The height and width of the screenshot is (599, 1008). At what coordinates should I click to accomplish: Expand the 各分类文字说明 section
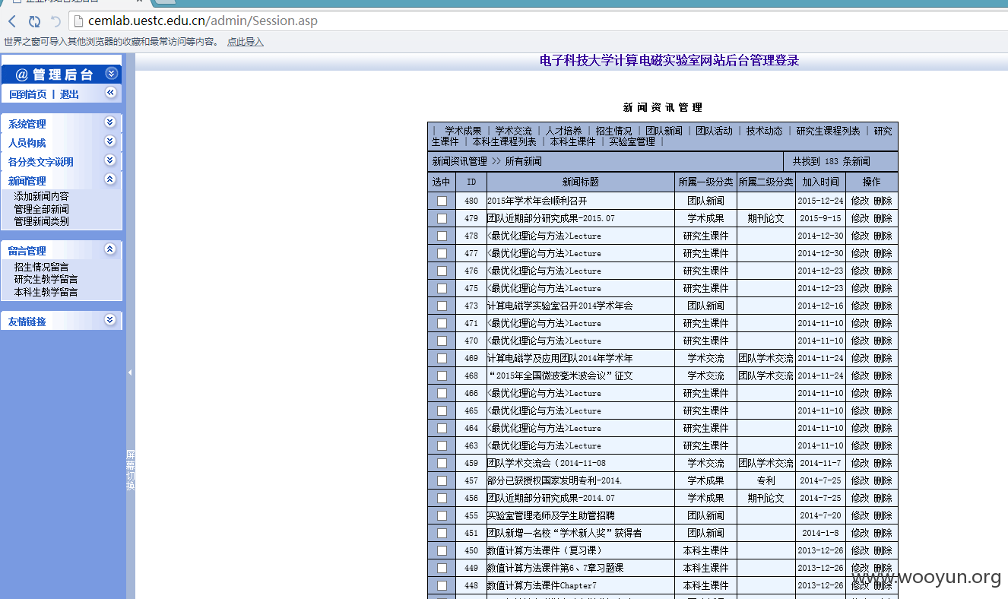coord(109,160)
